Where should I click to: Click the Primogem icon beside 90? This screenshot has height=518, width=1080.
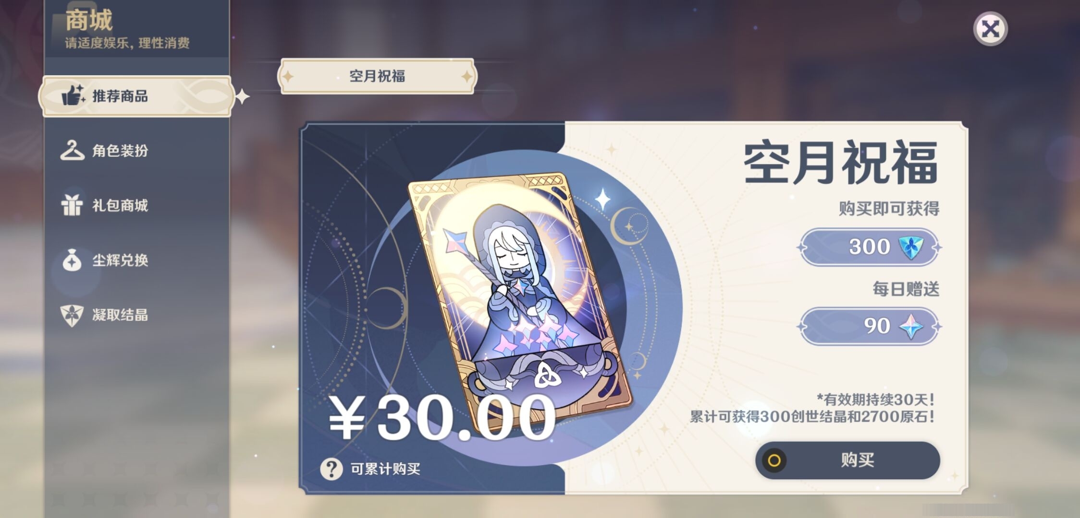coord(911,327)
